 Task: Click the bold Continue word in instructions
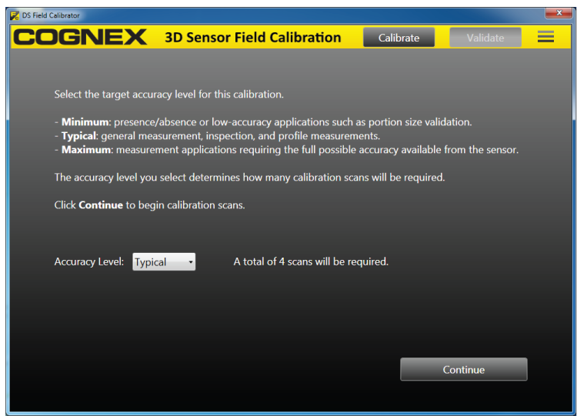pyautogui.click(x=101, y=205)
